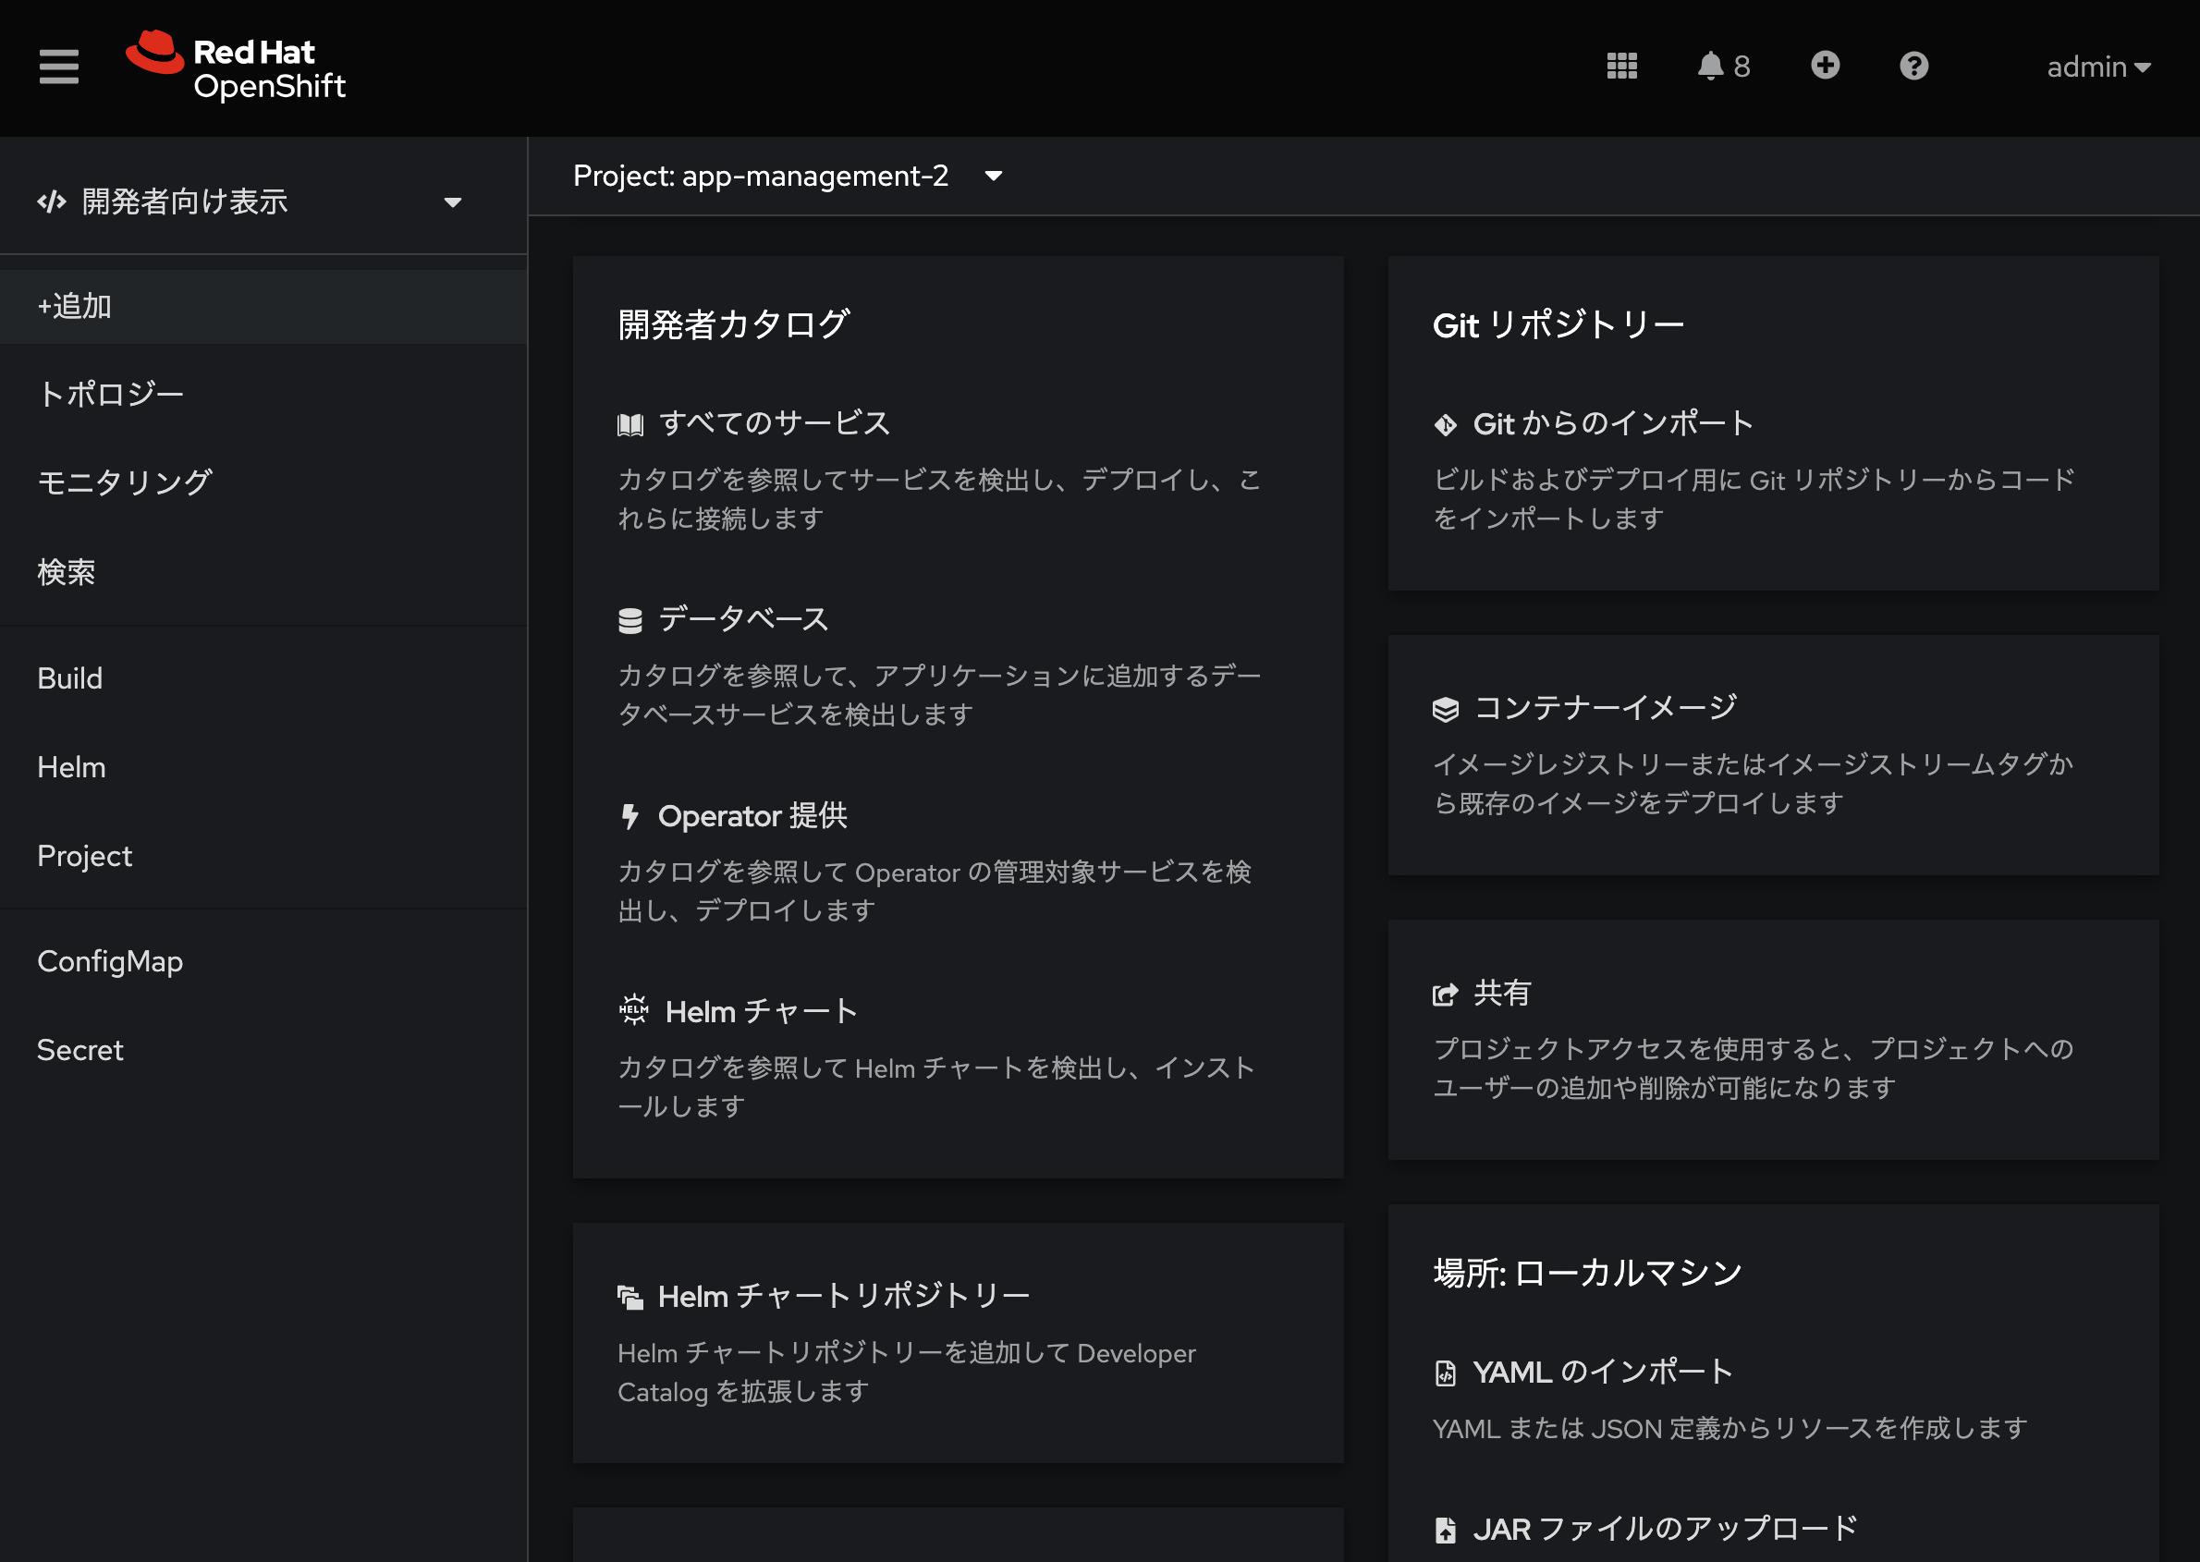
Task: Click the YAML のインポート file icon
Action: [1445, 1373]
